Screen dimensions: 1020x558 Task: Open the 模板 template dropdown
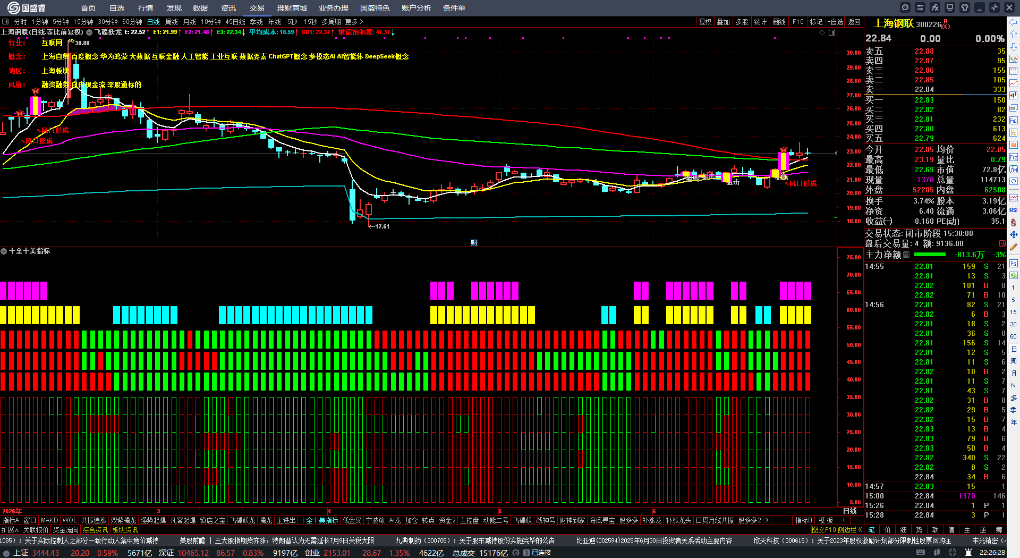pyautogui.click(x=826, y=520)
